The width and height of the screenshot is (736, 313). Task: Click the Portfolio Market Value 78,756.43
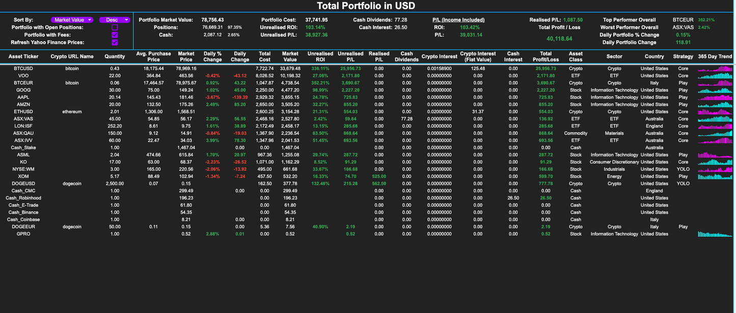click(212, 20)
